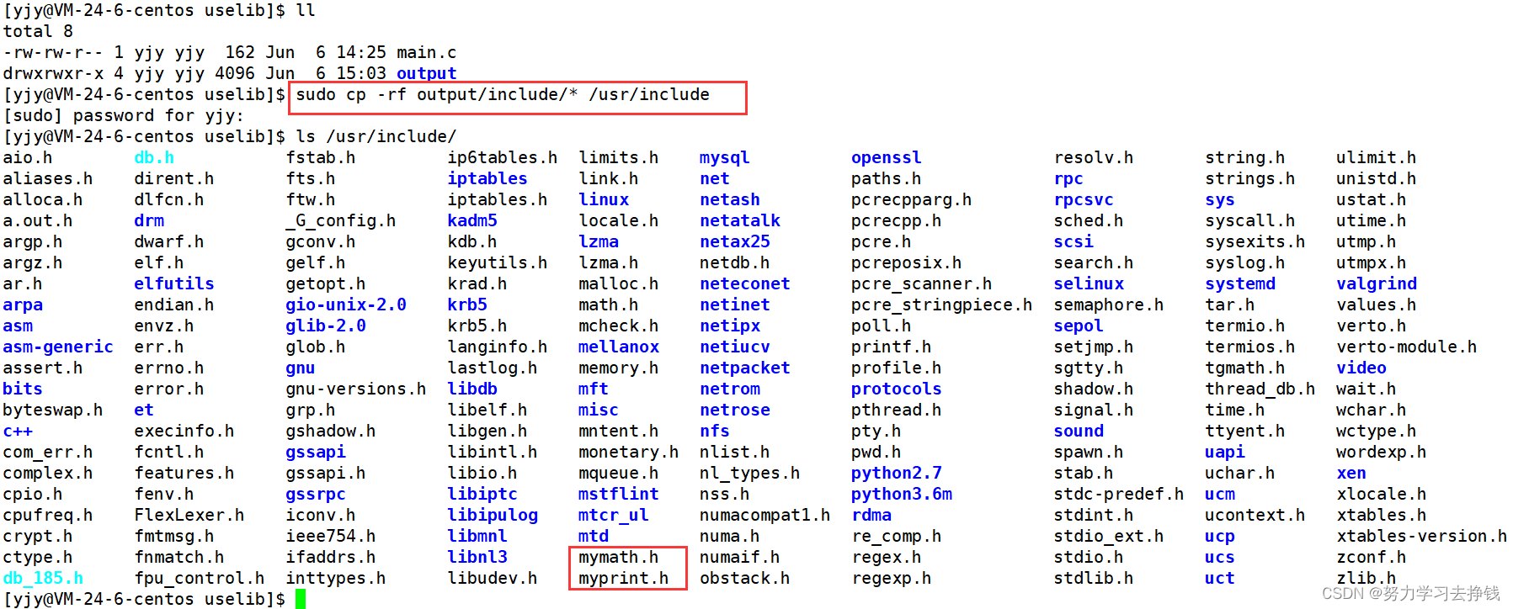Click the 'zlib.h' file name

click(x=1366, y=579)
